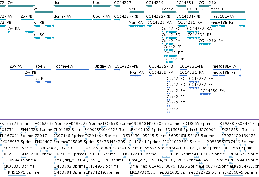
Task: Open the Zw-RB transcript label
Action: [26, 16]
